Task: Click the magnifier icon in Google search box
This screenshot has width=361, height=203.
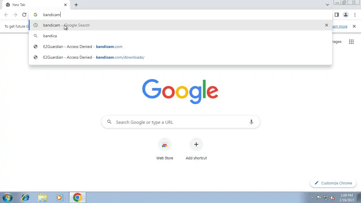Action: 109,122
